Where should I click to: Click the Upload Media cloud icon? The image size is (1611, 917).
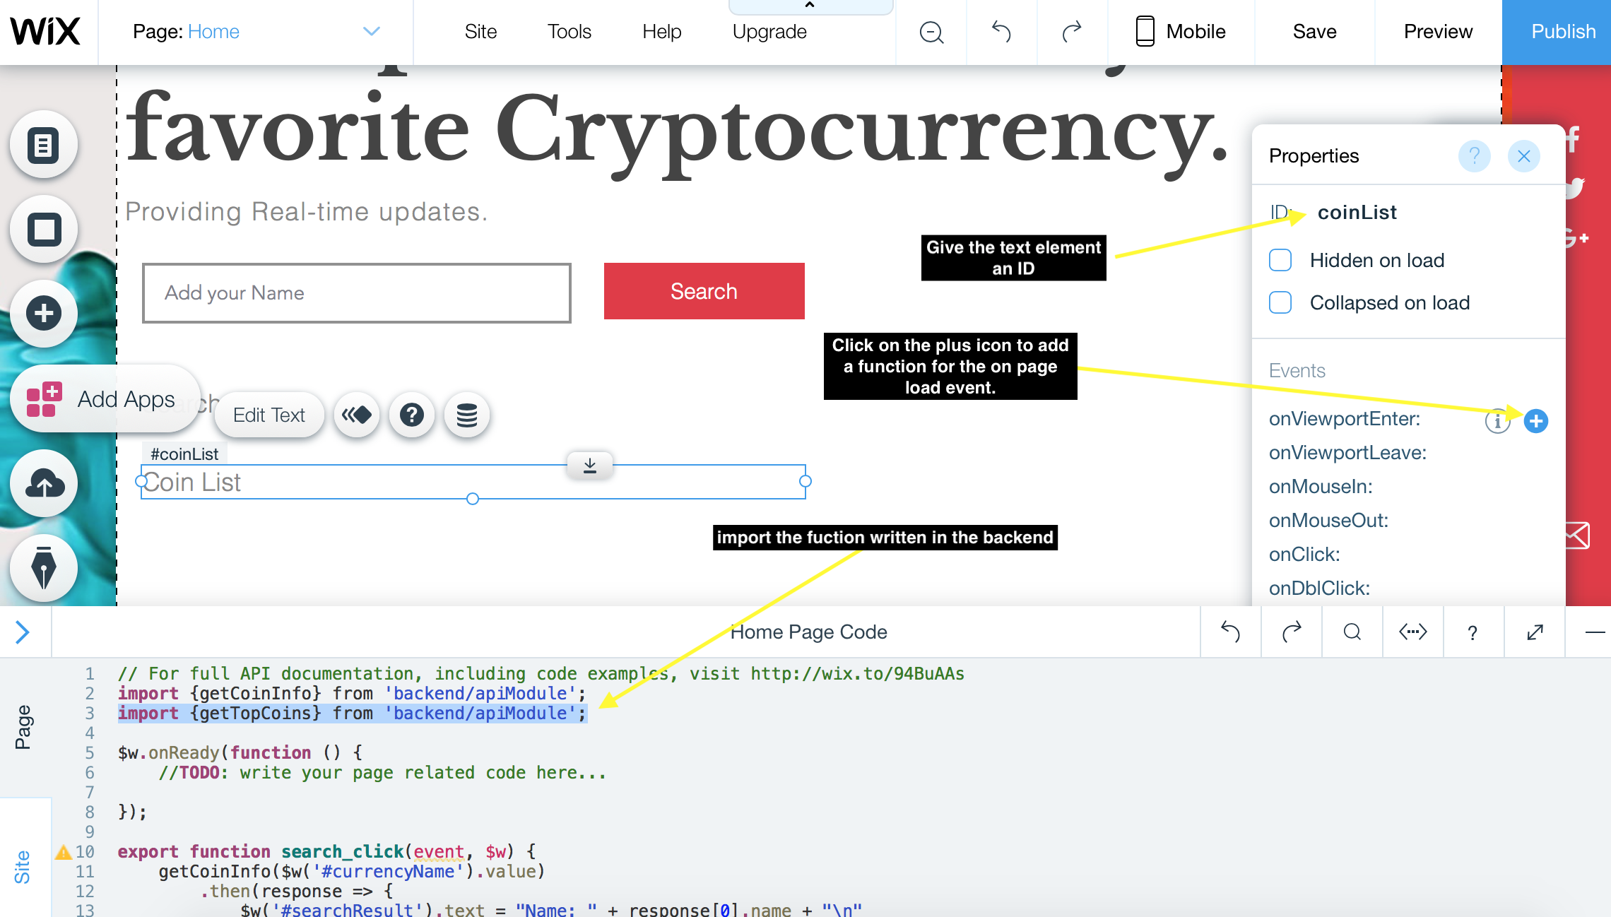[45, 483]
